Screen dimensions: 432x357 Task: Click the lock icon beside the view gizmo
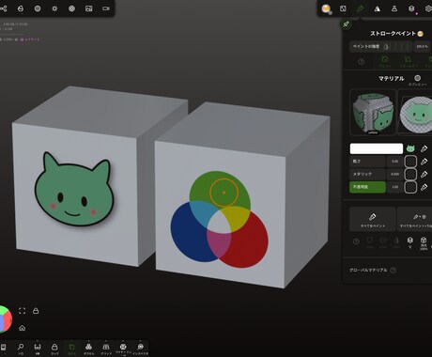pos(36,311)
